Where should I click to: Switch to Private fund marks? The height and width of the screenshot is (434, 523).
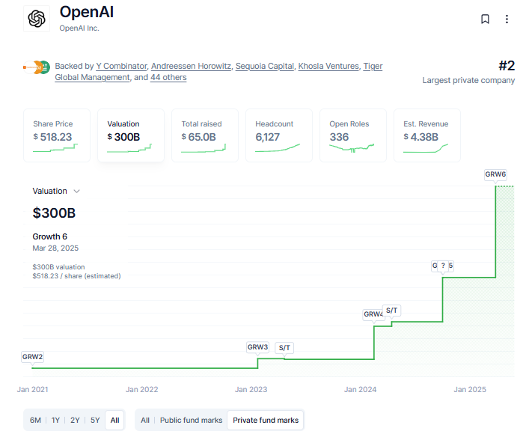click(266, 420)
